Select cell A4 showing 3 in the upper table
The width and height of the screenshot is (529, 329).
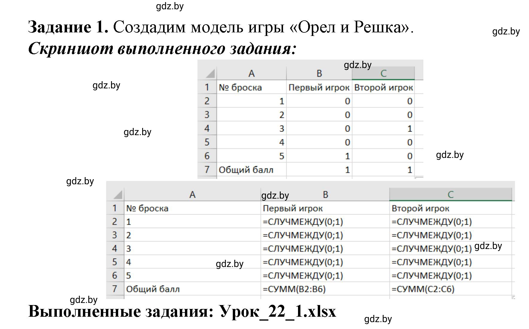251,128
